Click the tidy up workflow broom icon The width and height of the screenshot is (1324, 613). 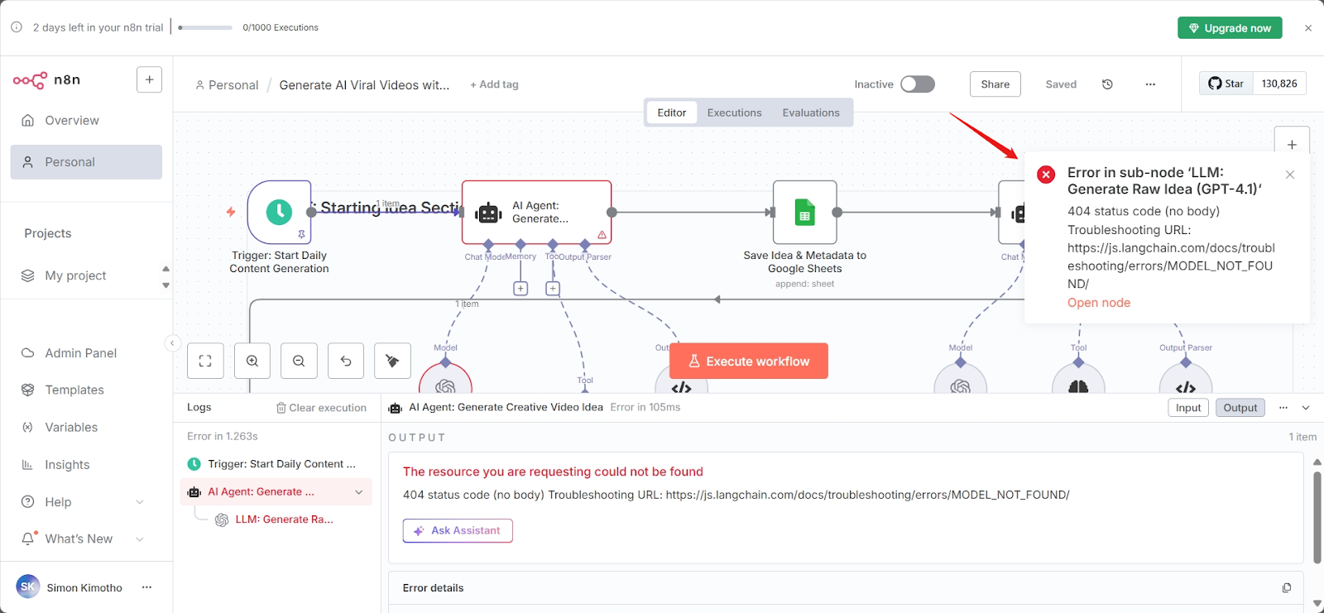tap(392, 362)
